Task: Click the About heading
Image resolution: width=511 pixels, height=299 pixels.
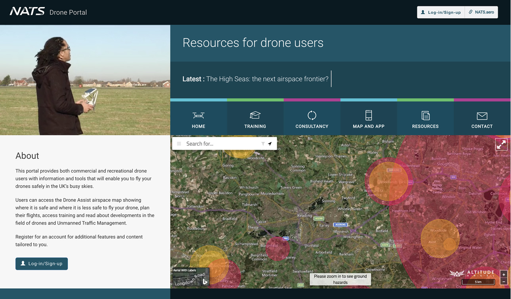Action: (27, 156)
